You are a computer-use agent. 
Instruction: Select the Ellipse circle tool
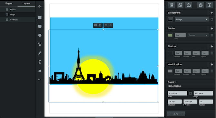pyautogui.click(x=40, y=35)
